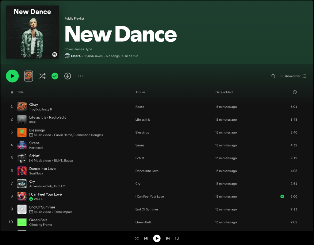Click the list view icon beside Custom order
Viewport: 314px width, 245px height.
(304, 76)
